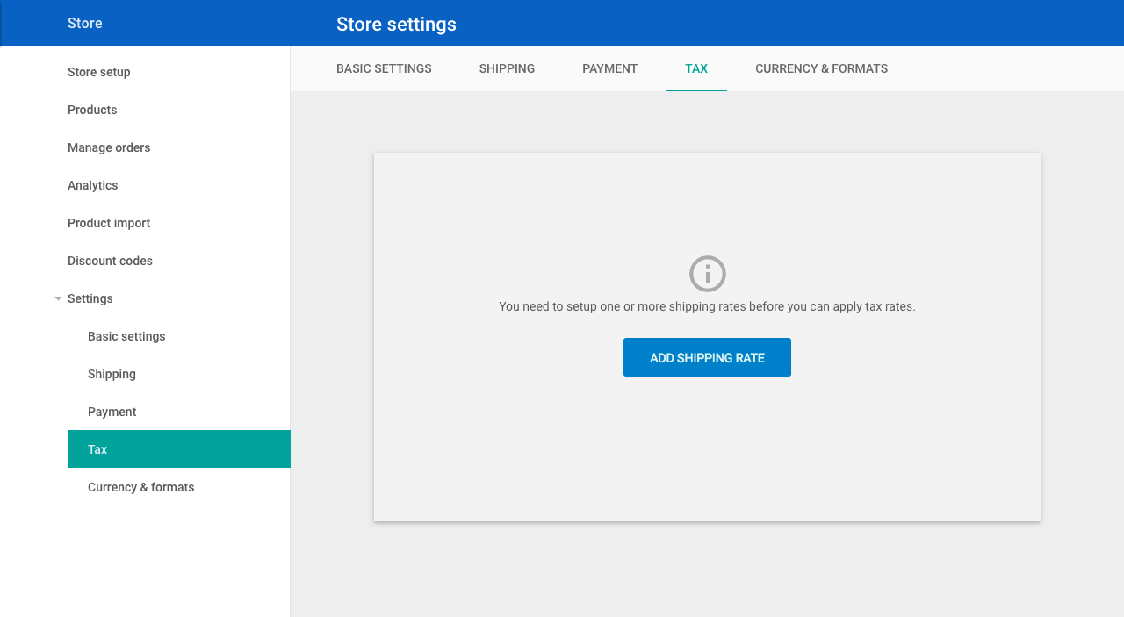Image resolution: width=1124 pixels, height=617 pixels.
Task: Select highlighted Tax sidebar item
Action: 179,448
